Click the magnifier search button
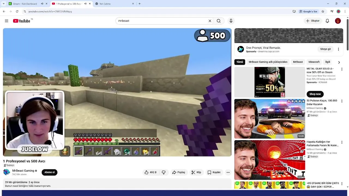This screenshot has height=196, width=349. [x=219, y=21]
